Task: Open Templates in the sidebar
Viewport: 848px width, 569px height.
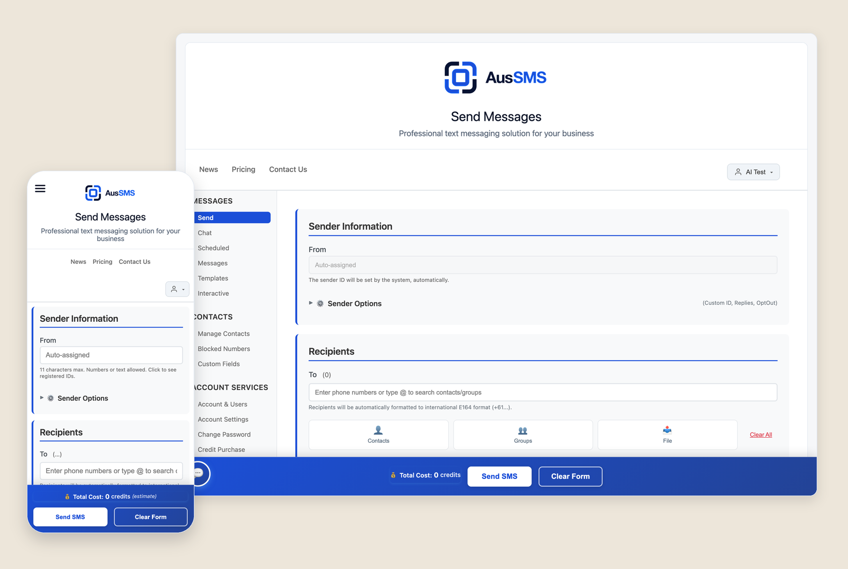Action: 213,278
